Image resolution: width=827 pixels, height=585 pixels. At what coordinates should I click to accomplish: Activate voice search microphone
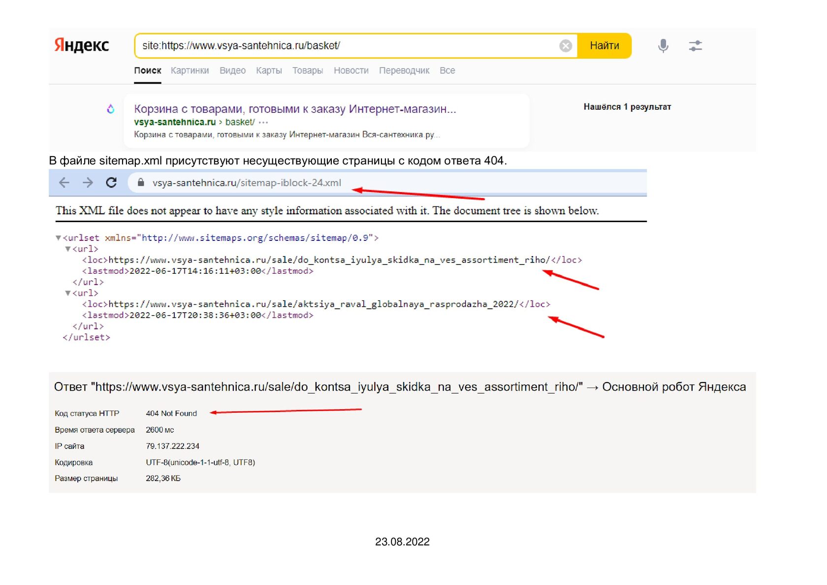pyautogui.click(x=664, y=46)
